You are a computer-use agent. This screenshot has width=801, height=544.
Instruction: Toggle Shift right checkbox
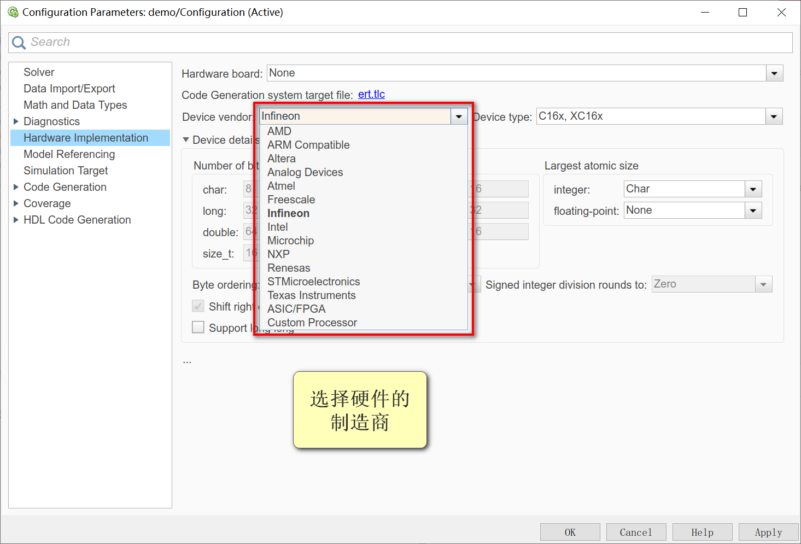tap(198, 306)
